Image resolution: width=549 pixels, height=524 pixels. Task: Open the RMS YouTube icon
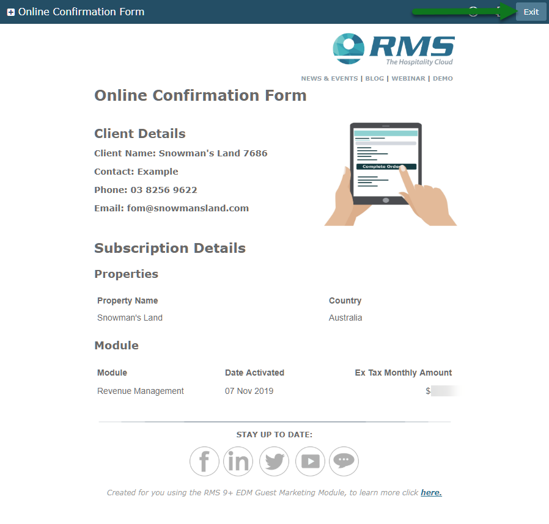point(310,461)
